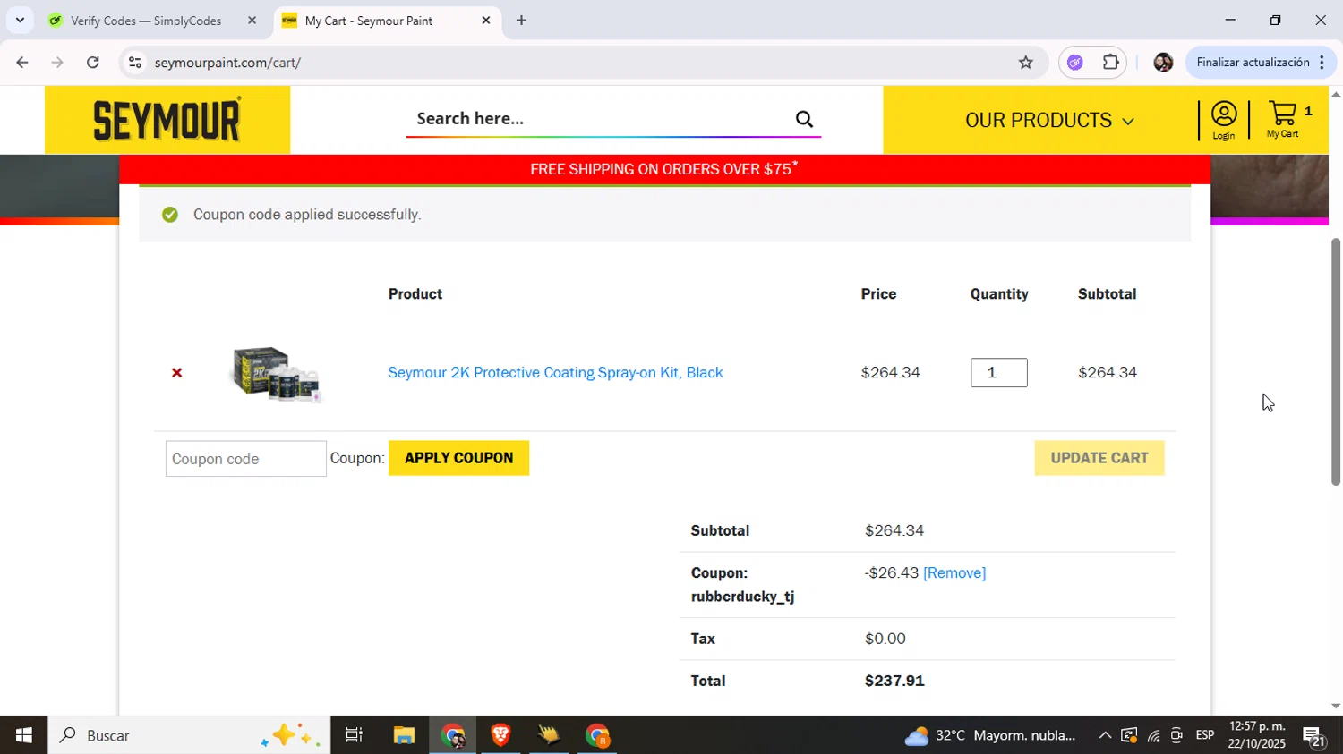
Task: Close the My Cart tab
Action: pos(486,21)
